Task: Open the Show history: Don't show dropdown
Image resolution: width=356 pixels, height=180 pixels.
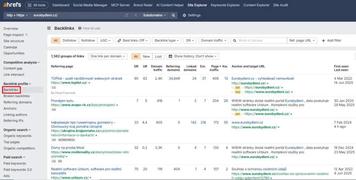Action: (193, 56)
